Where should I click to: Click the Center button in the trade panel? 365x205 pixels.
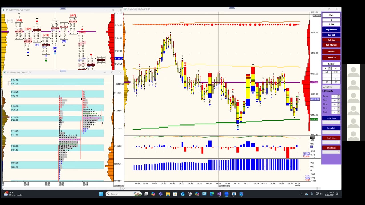(331, 64)
